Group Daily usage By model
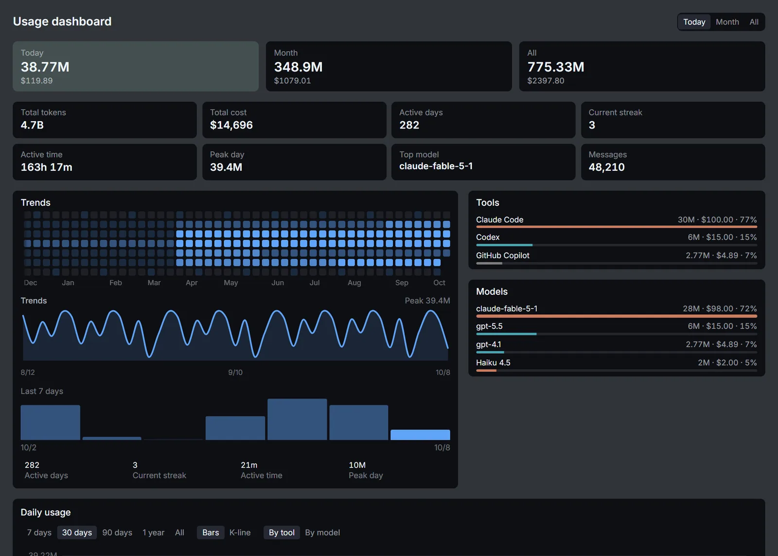 pos(322,533)
